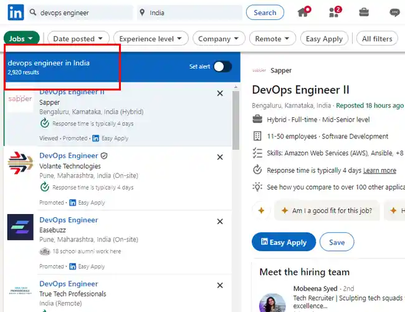
Task: Click the Volante Technologies logo
Action: (20, 163)
